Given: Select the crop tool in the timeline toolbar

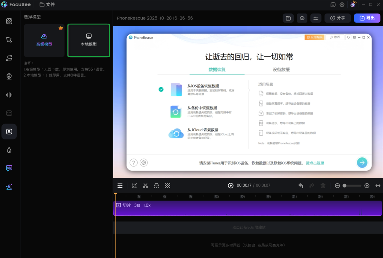Looking at the screenshot, I should [x=134, y=185].
